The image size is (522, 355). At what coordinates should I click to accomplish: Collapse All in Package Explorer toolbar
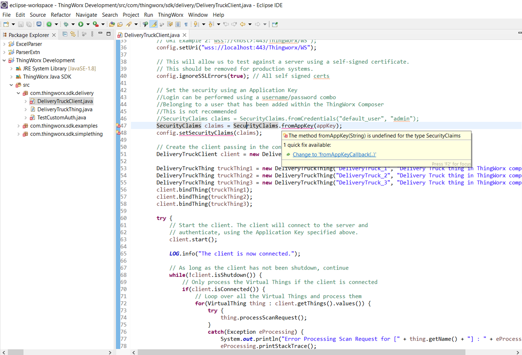[65, 34]
